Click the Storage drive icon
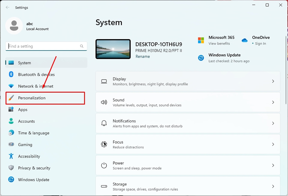 pyautogui.click(x=104, y=186)
